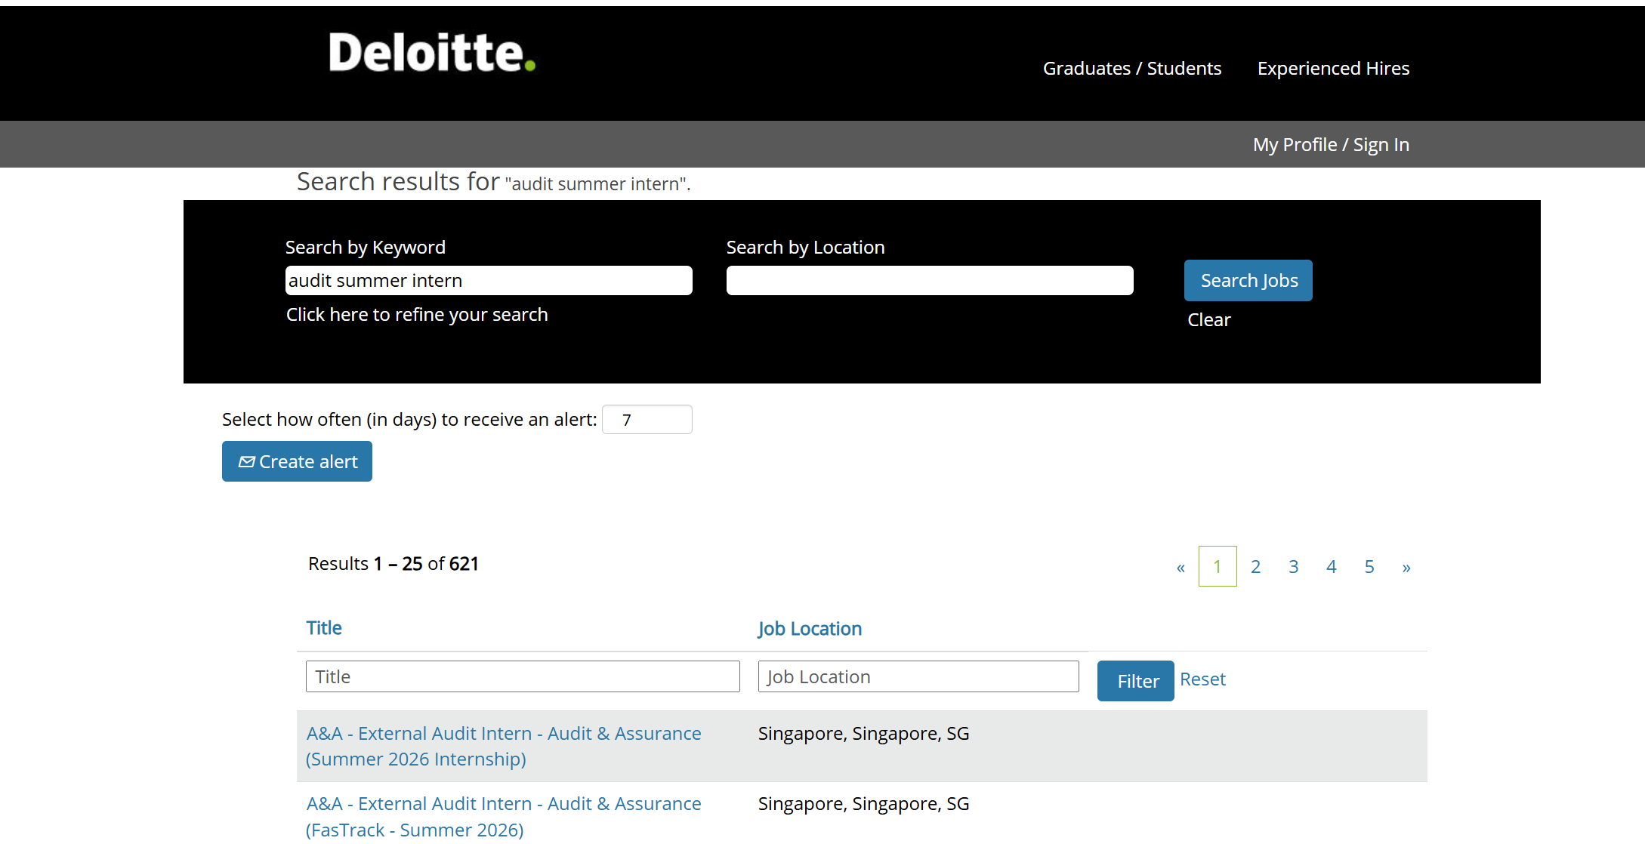Focus the Search by Keyword field
1645x844 pixels.
[x=489, y=281]
